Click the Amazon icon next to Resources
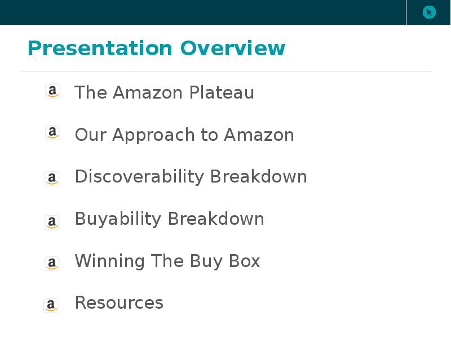 pyautogui.click(x=51, y=305)
